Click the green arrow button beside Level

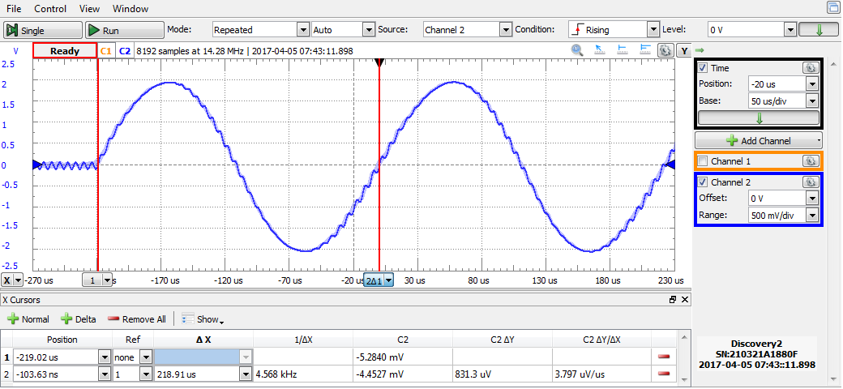pos(819,30)
